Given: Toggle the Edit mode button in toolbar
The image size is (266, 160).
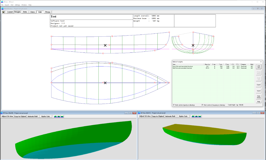Looking at the screenshot, I should [40, 12].
